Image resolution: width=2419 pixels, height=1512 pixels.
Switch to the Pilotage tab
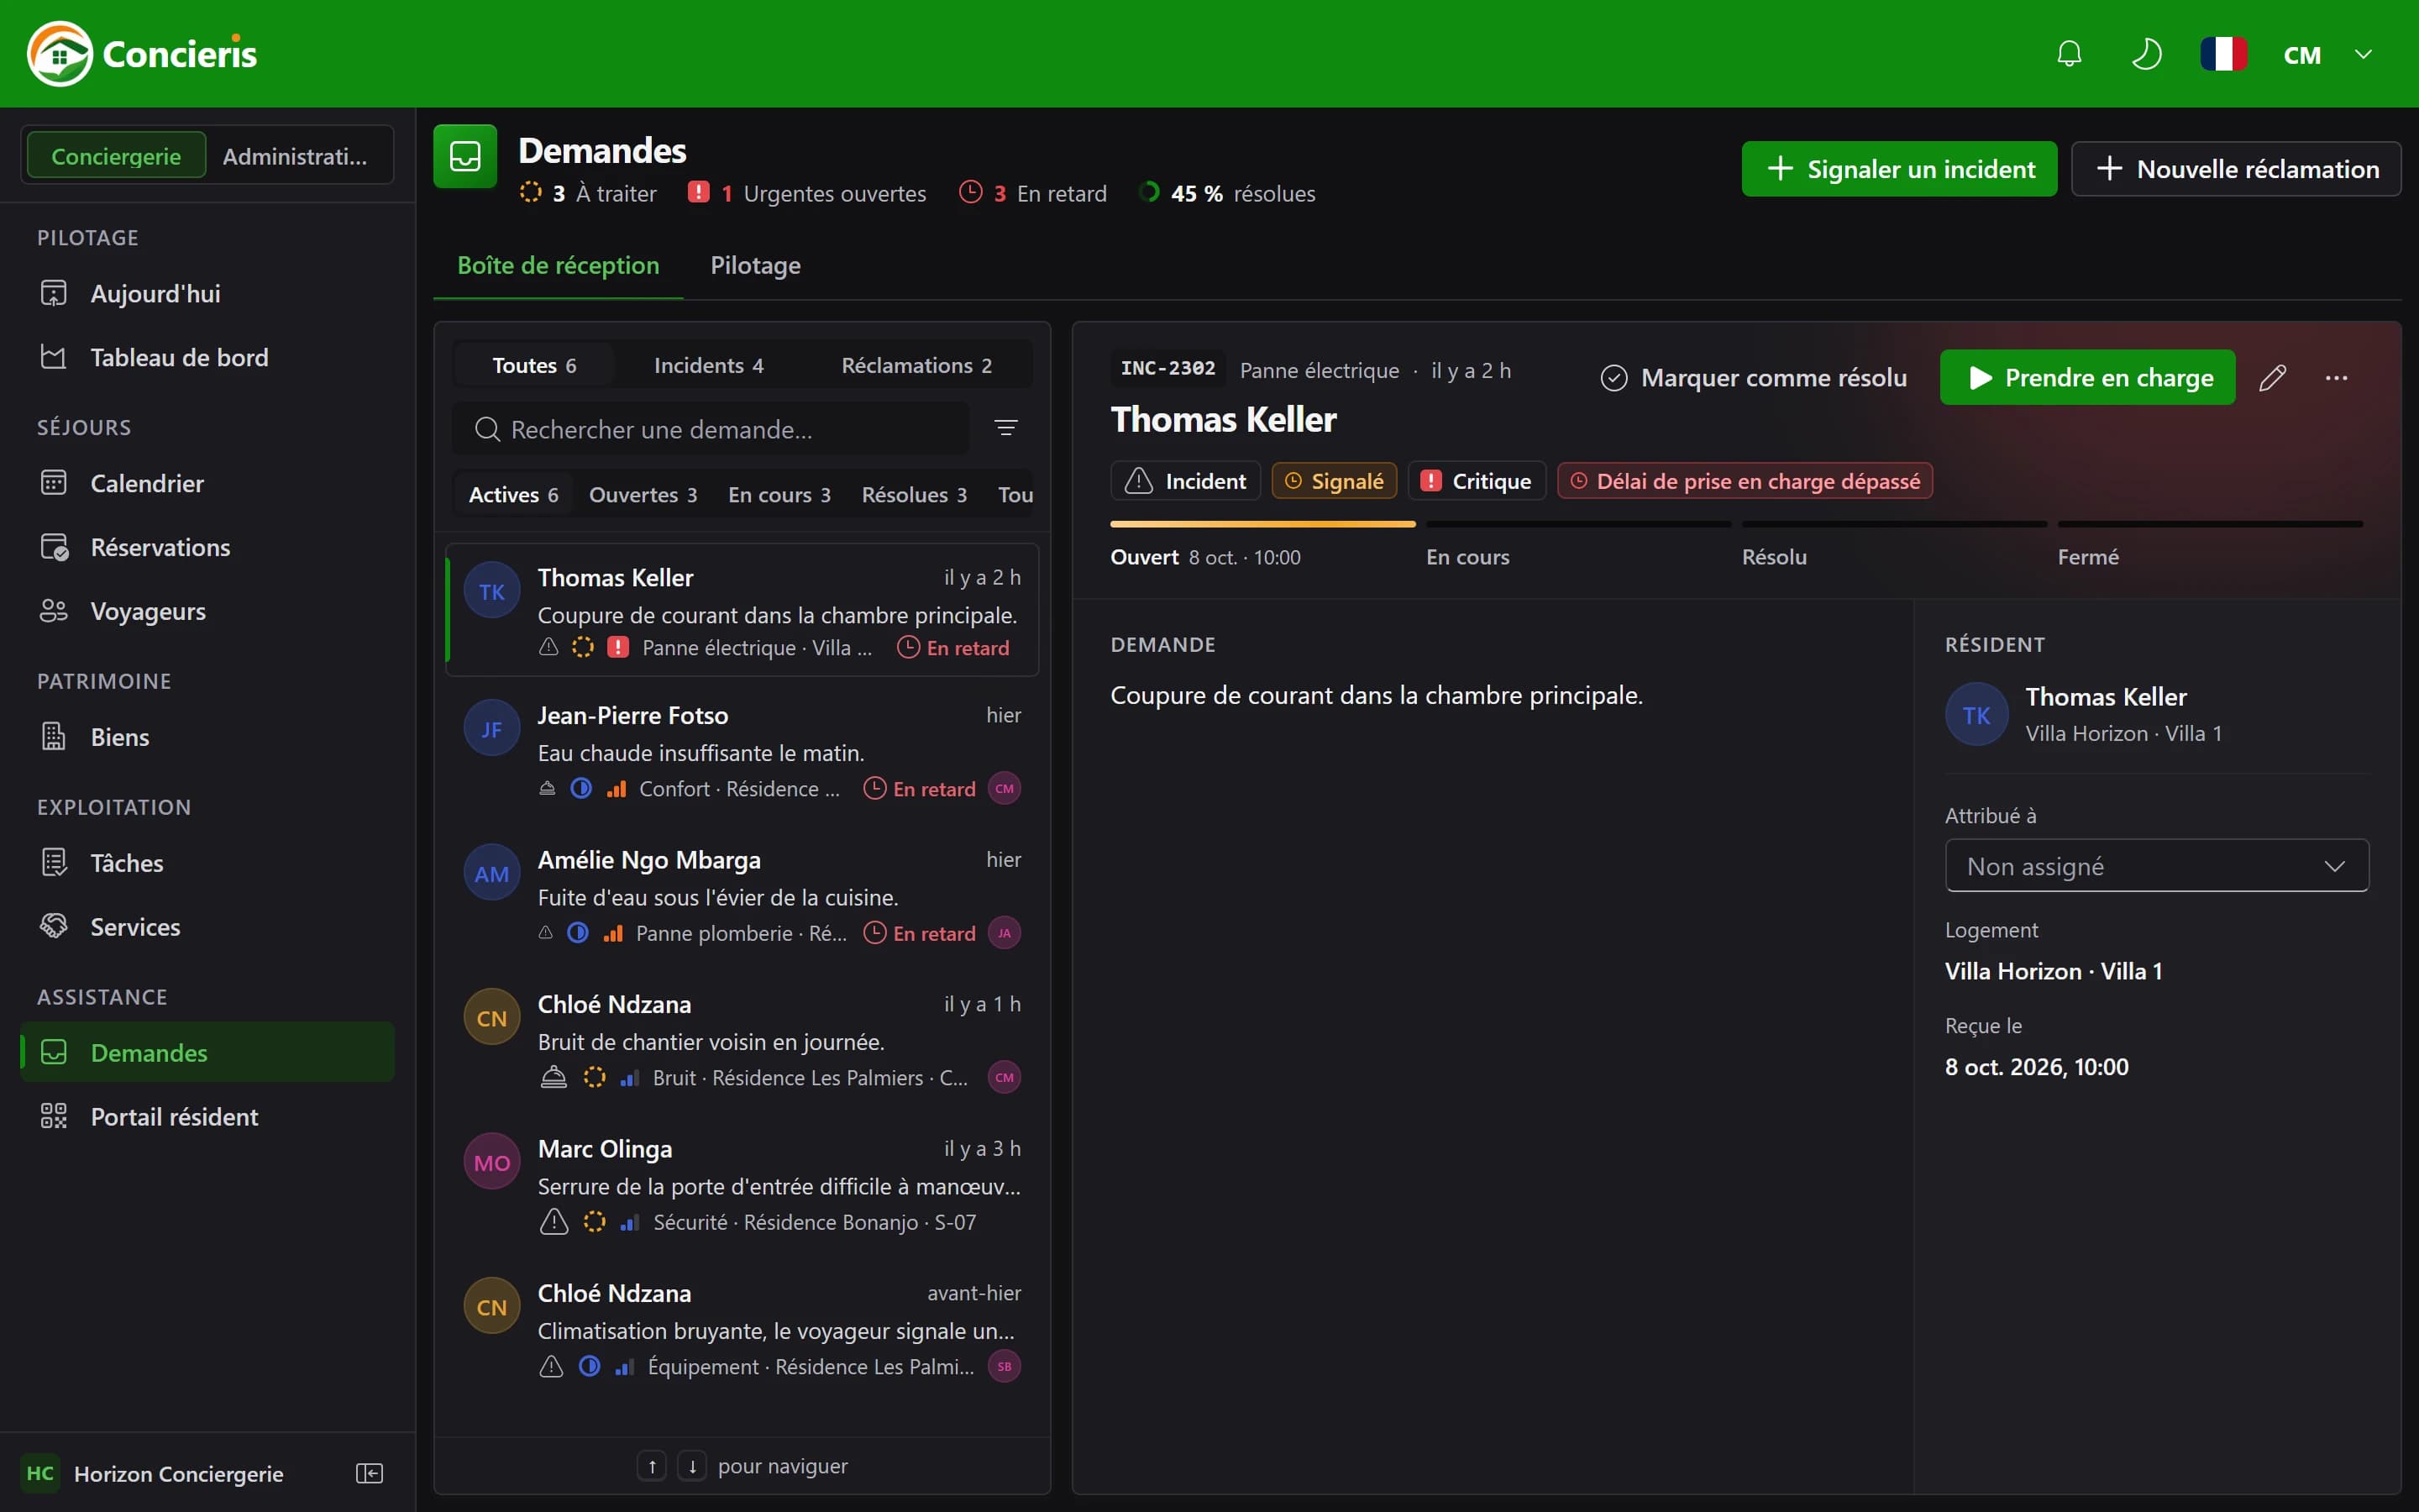755,265
